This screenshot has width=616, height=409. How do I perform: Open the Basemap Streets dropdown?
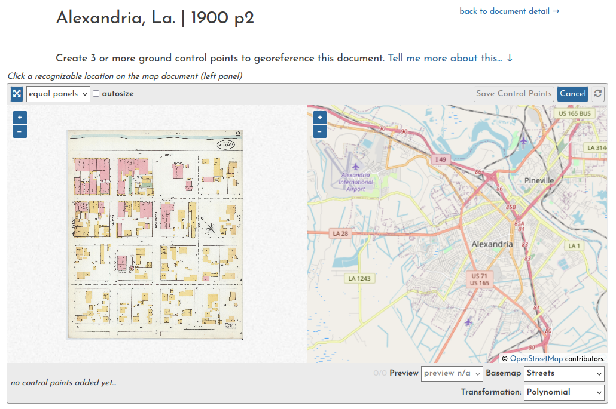[x=563, y=373]
